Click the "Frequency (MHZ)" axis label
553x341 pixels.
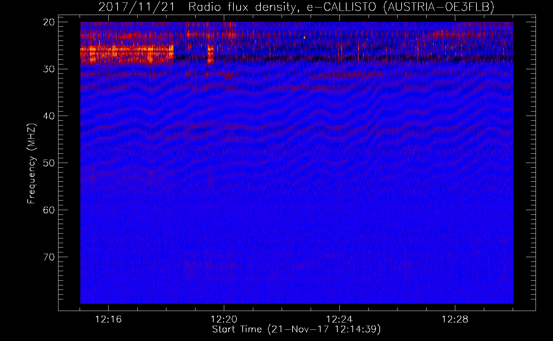pyautogui.click(x=31, y=164)
